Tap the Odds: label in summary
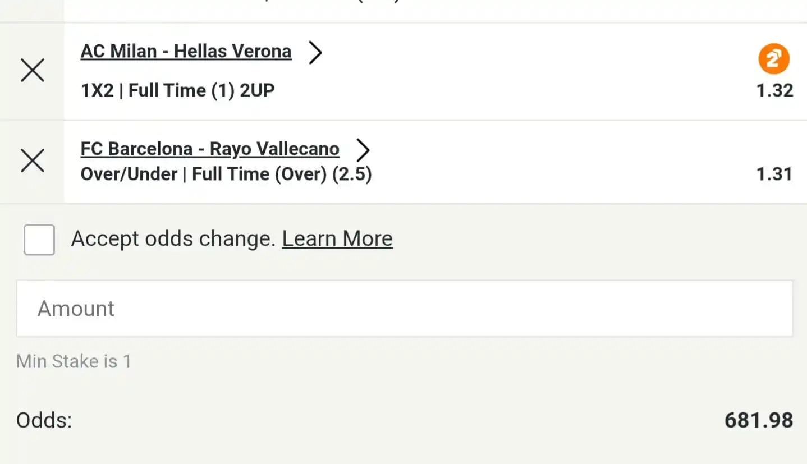Screen dimensions: 807x464 point(44,420)
